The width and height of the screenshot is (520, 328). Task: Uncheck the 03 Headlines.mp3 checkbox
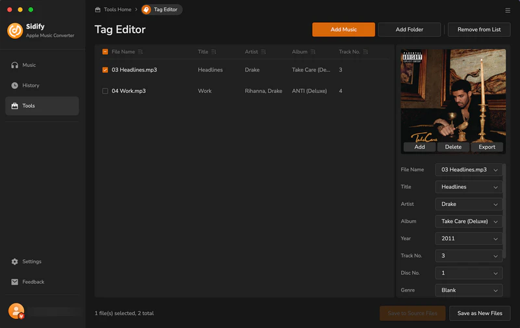105,70
